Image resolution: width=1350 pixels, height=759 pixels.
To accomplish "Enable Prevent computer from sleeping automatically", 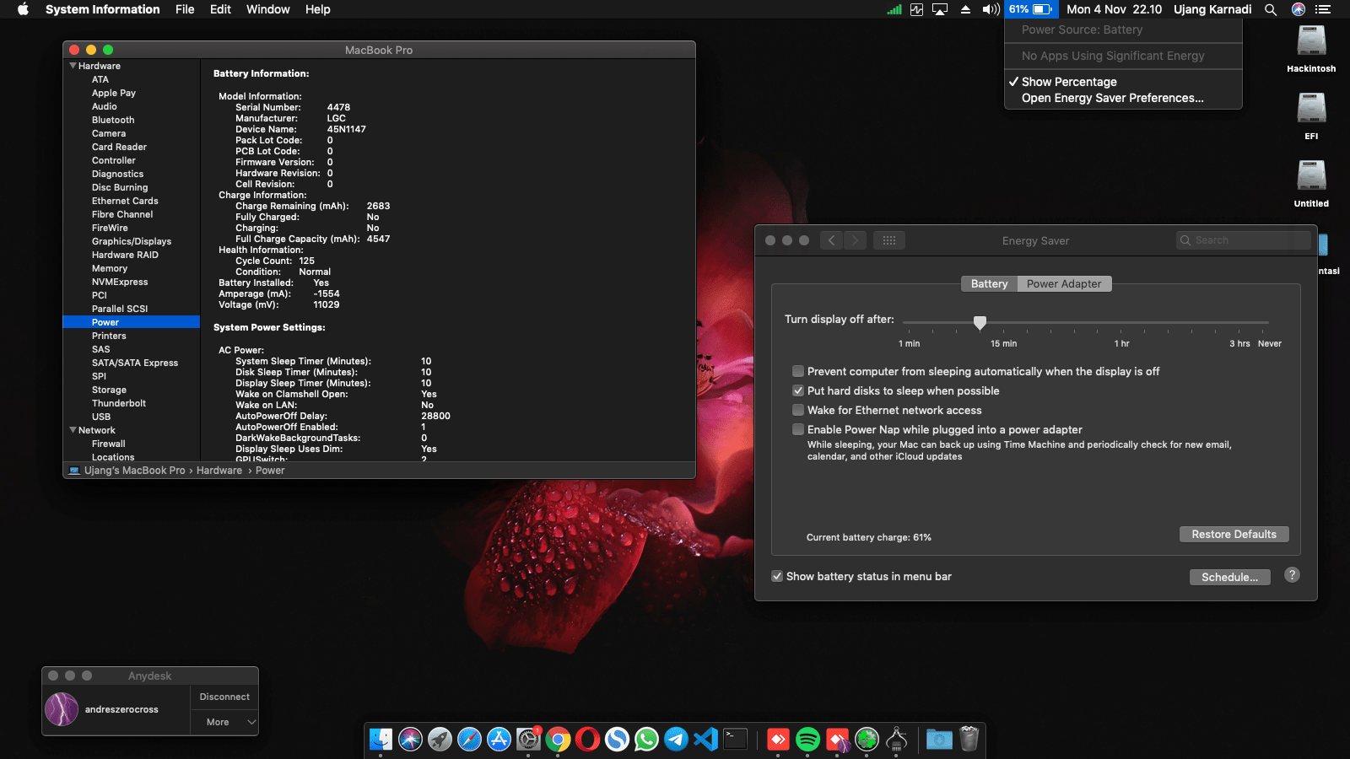I will click(797, 371).
